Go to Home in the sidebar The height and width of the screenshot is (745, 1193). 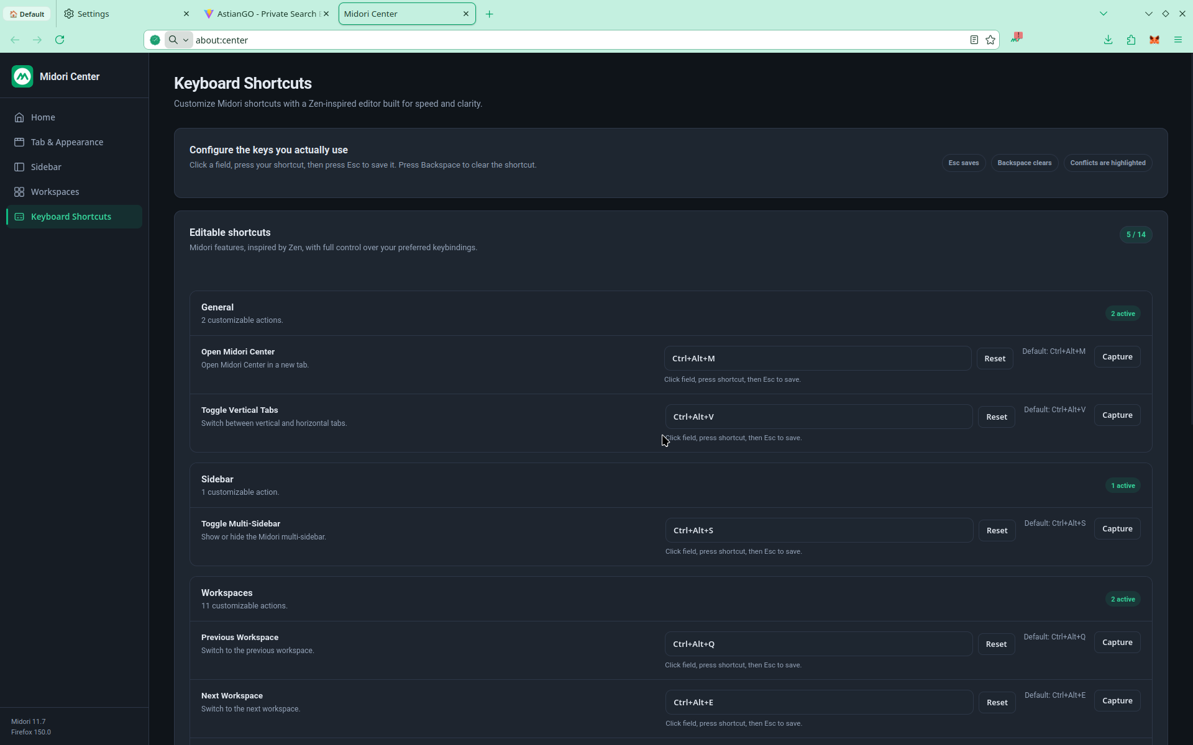point(74,117)
